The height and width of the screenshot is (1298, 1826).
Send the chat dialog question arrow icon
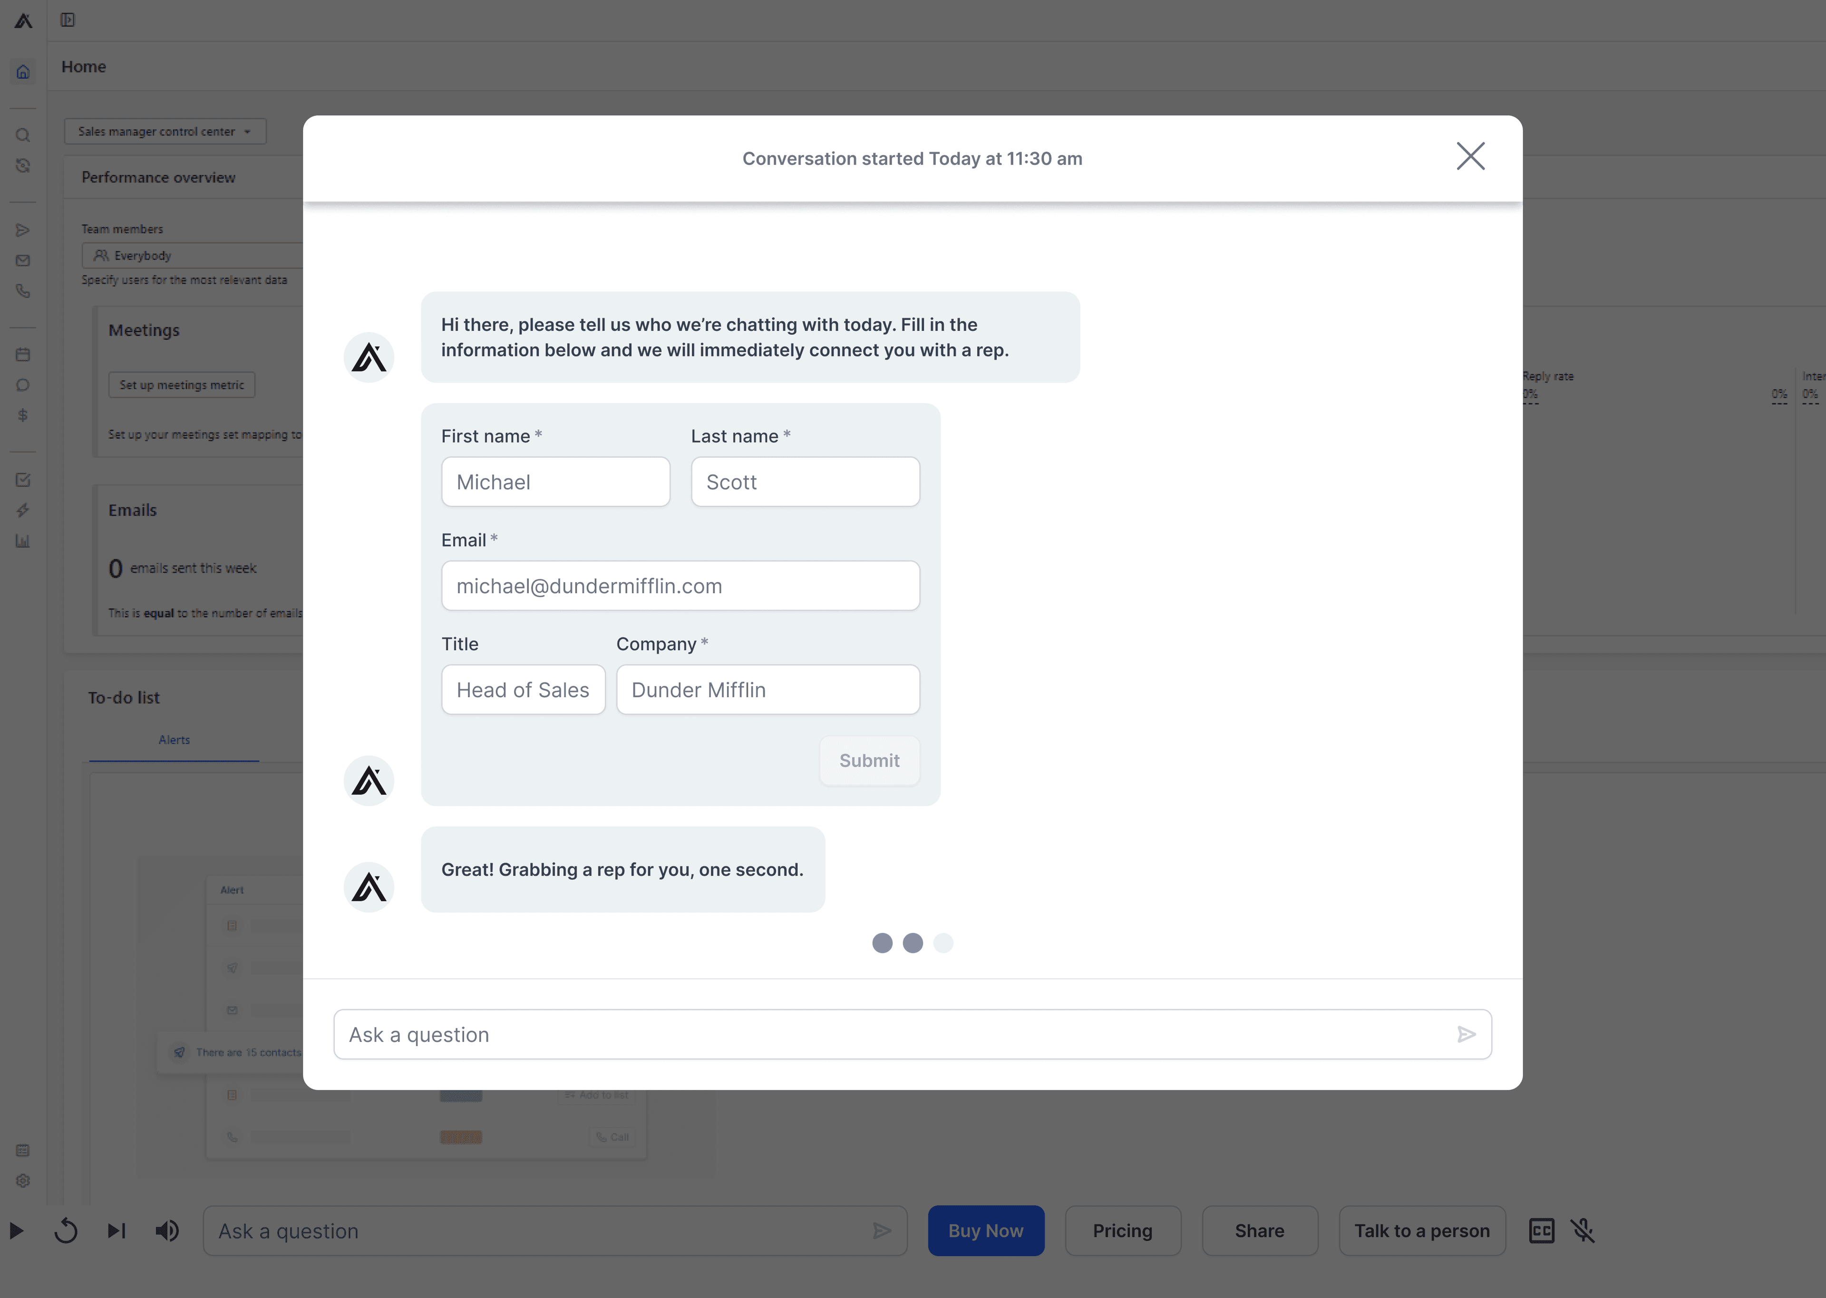(x=1466, y=1035)
